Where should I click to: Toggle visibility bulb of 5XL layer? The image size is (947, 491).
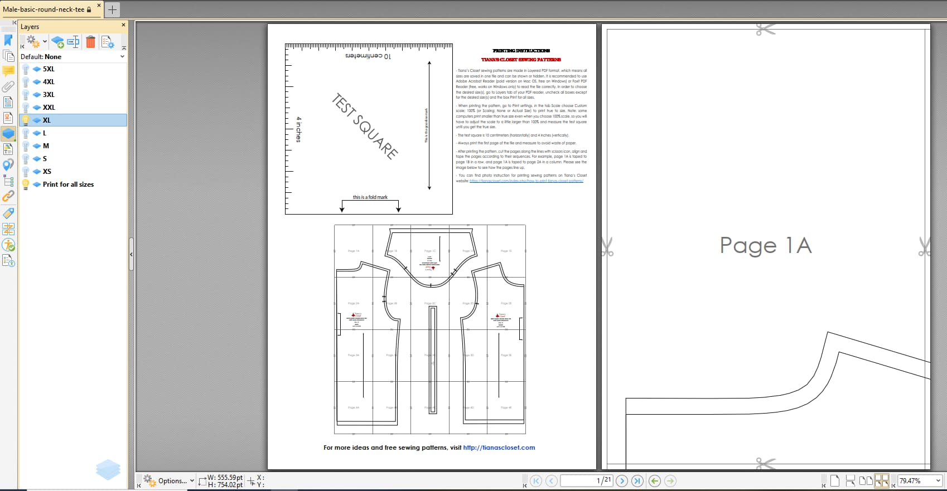26,69
